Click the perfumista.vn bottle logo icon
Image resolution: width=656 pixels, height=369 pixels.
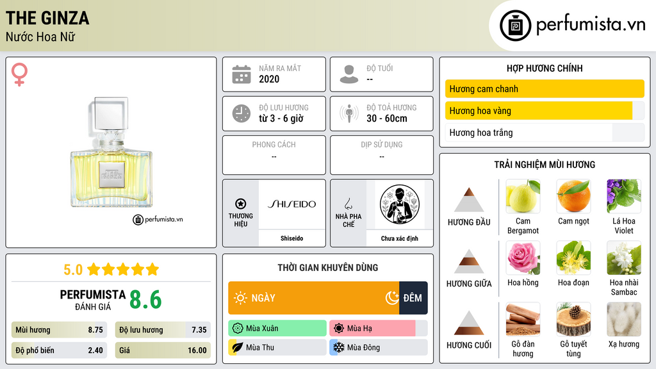515,26
